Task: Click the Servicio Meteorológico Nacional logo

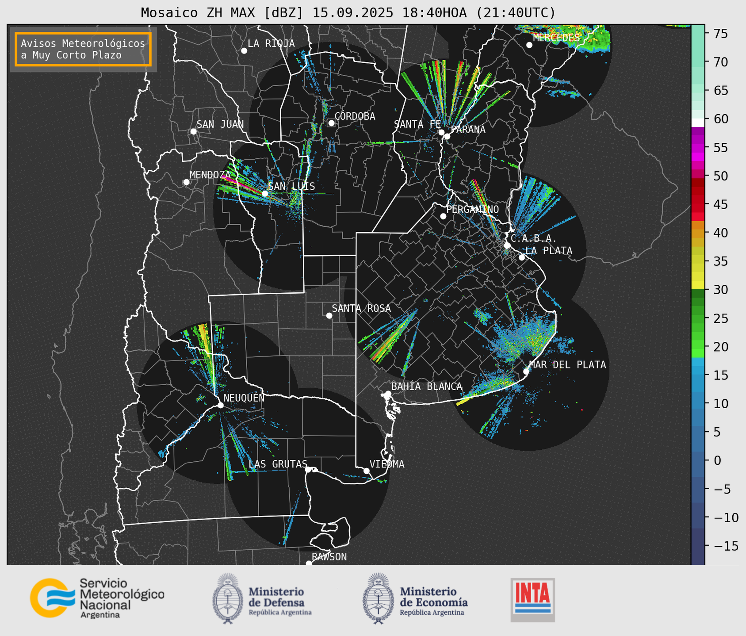Action: tap(96, 598)
